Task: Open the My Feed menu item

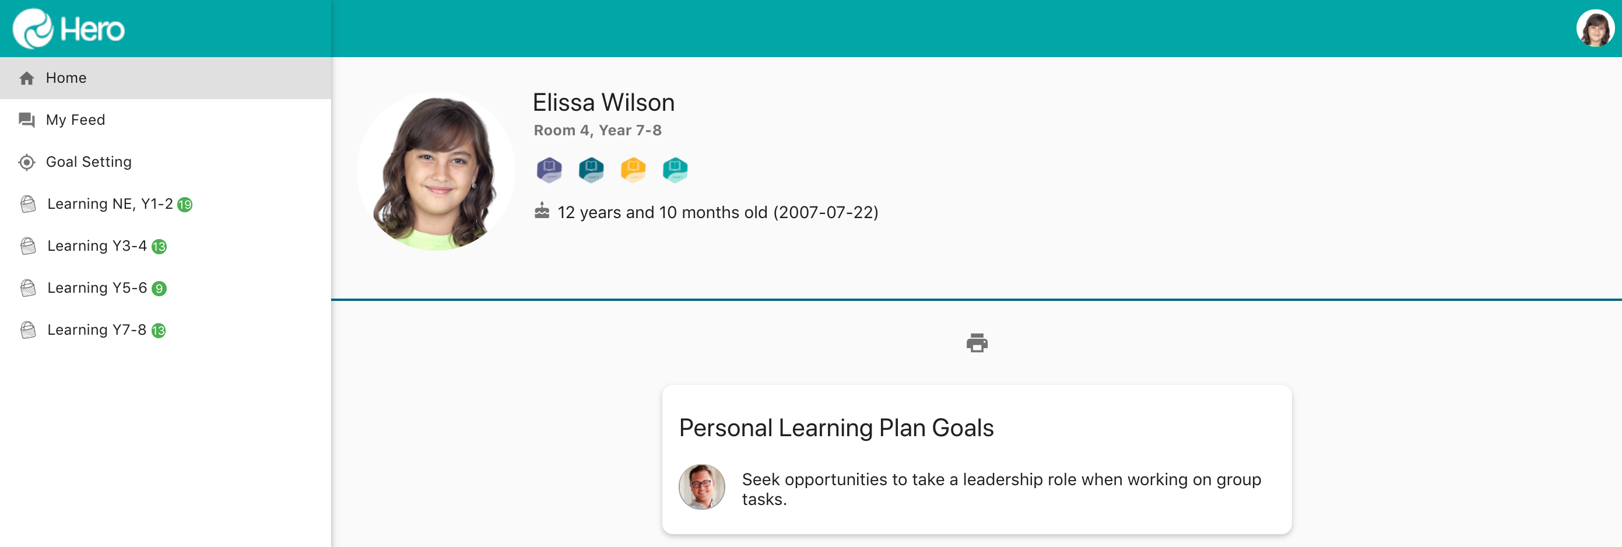Action: click(76, 120)
